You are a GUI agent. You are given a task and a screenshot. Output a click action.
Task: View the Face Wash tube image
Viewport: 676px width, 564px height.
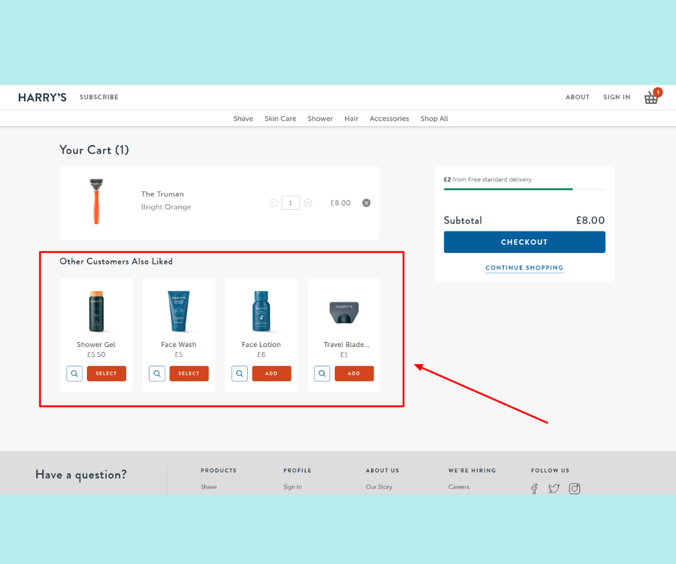pyautogui.click(x=178, y=311)
